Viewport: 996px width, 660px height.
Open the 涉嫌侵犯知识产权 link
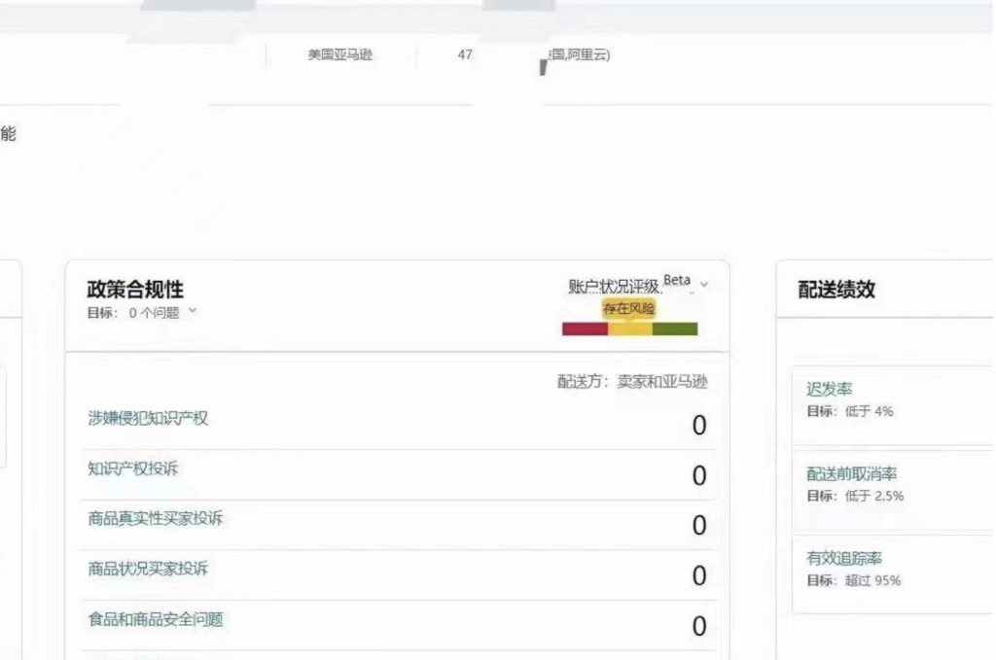[x=148, y=418]
